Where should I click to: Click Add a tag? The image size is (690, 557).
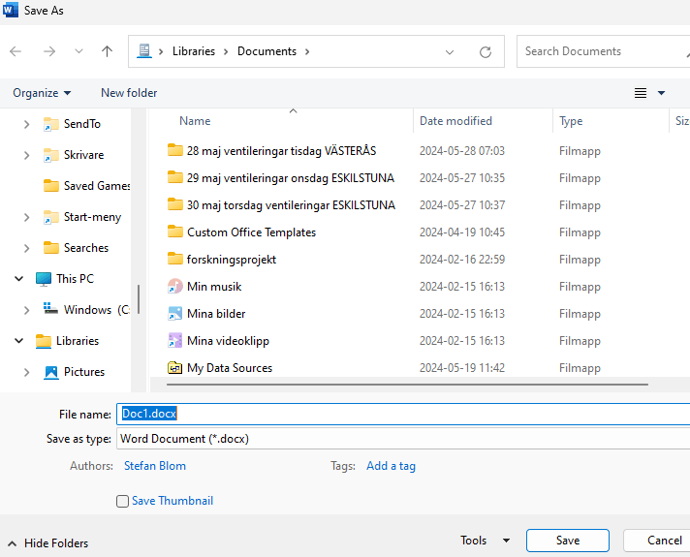coord(391,466)
